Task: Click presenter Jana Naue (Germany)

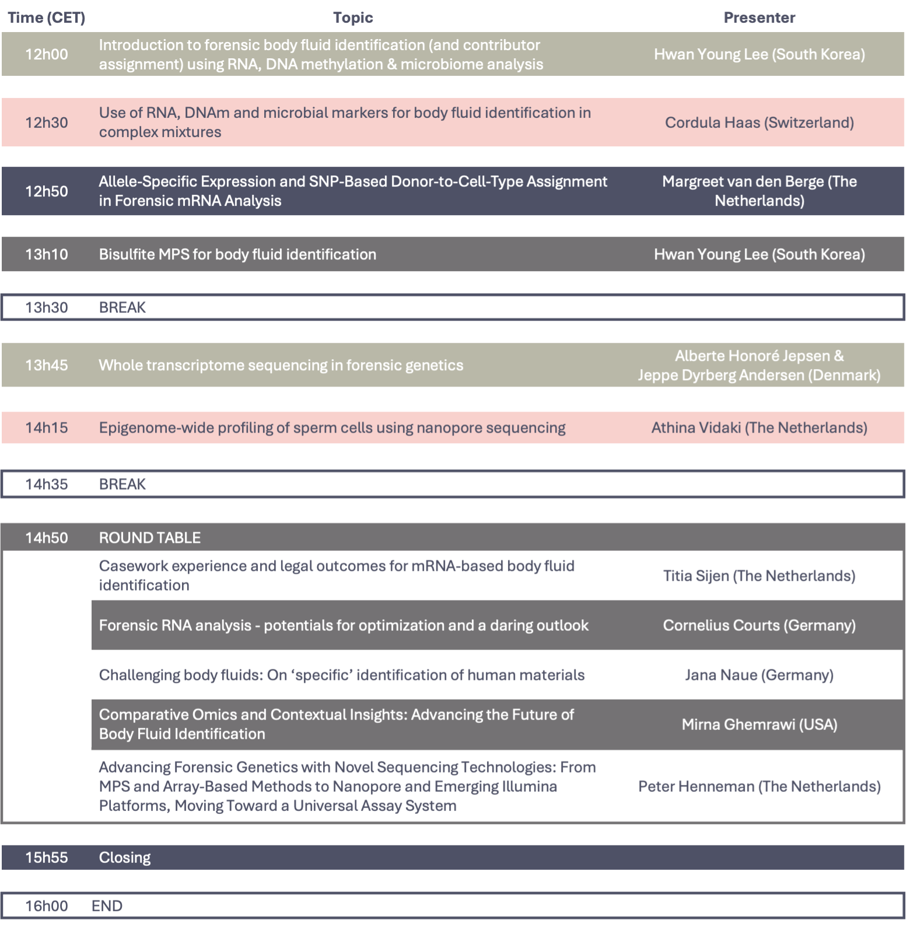Action: 759,675
